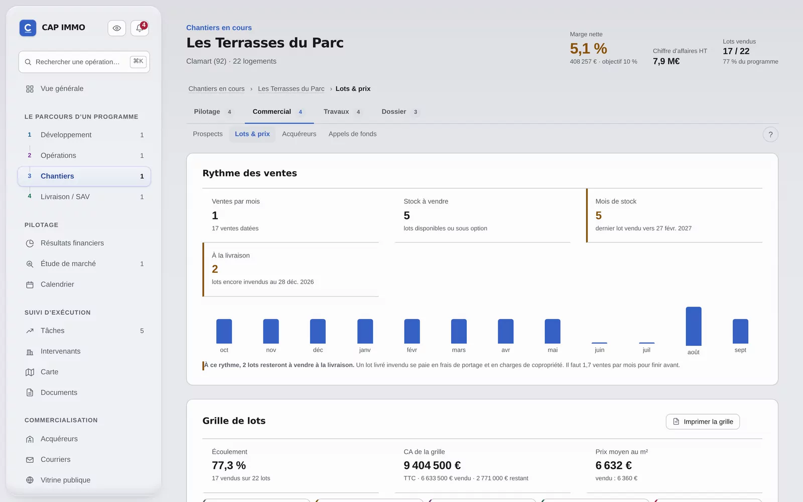
Task: Switch to the Commercial tab
Action: click(x=279, y=112)
